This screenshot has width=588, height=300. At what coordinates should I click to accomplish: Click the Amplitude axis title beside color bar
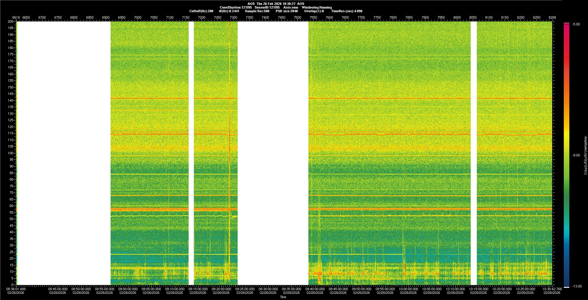tap(585, 155)
